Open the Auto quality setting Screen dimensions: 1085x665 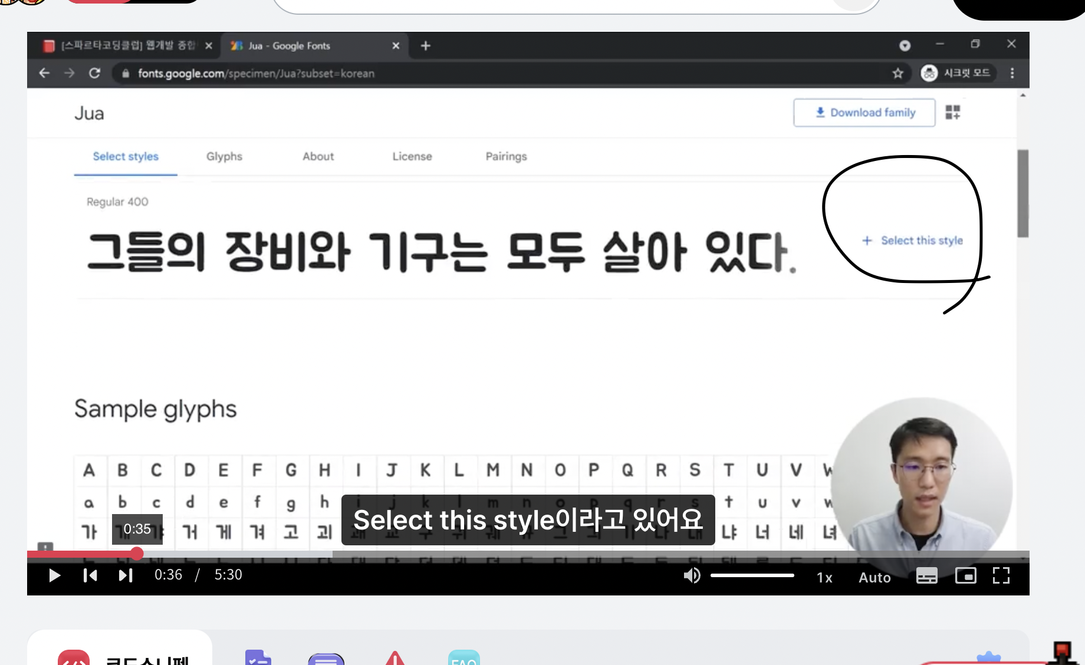[x=874, y=578]
